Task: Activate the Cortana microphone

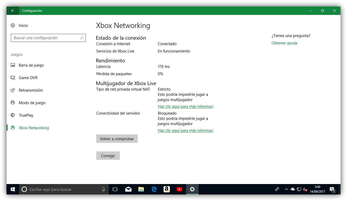Action: (104, 189)
